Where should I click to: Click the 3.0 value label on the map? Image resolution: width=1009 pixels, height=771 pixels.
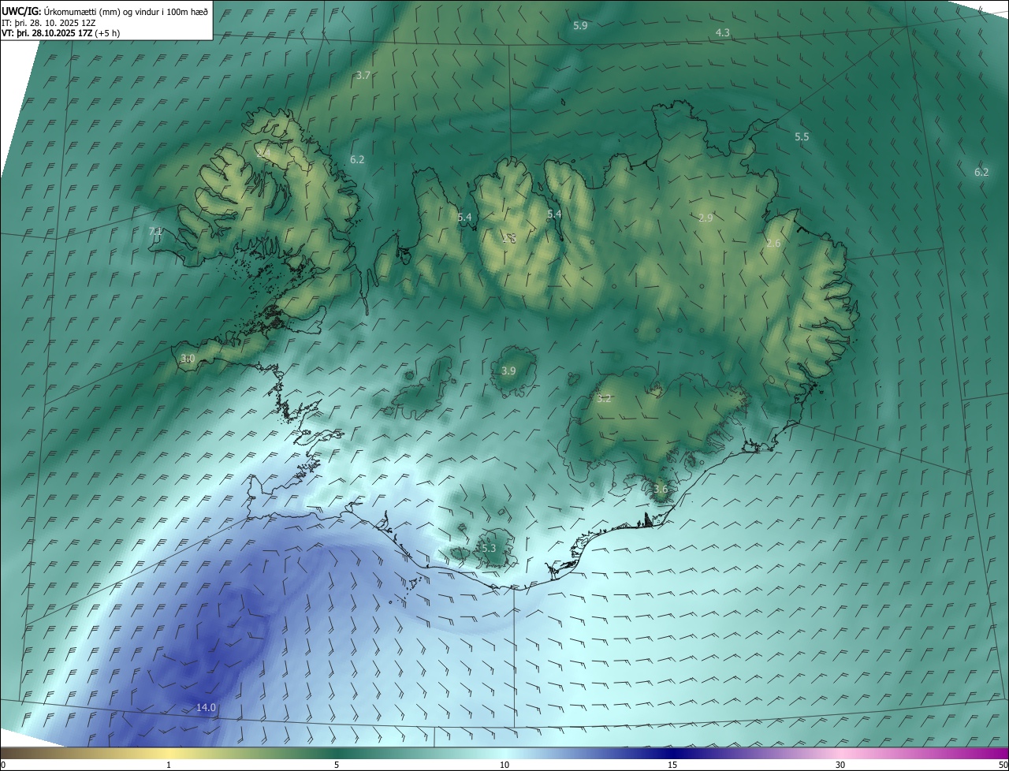[x=188, y=359]
